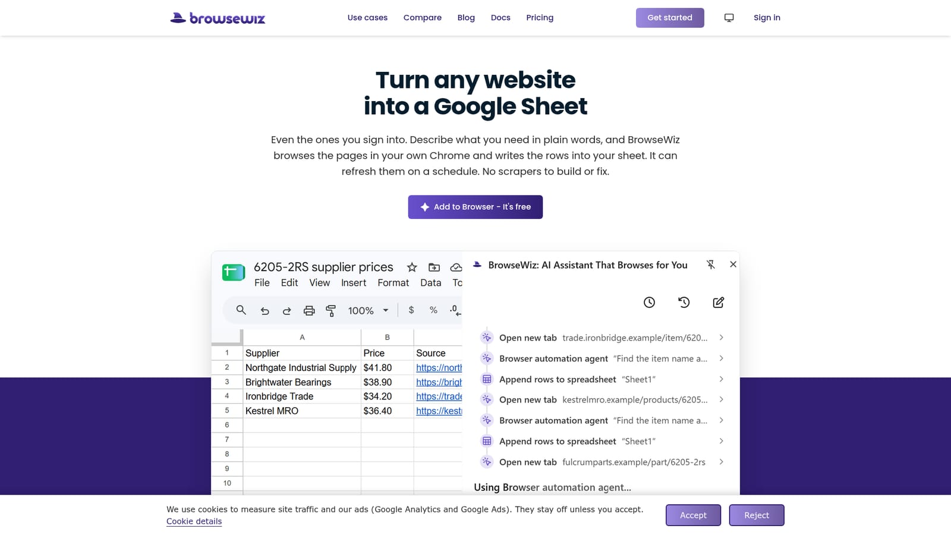Click icon beside Open new tab trade.ironbridge

pyautogui.click(x=487, y=338)
